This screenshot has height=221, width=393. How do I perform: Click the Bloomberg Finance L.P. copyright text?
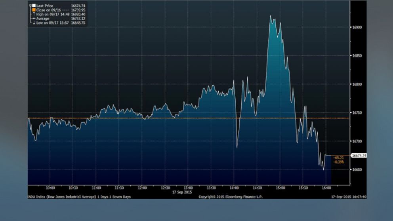[x=231, y=197]
